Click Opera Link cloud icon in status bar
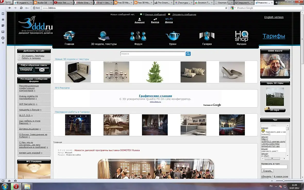 coord(9,181)
